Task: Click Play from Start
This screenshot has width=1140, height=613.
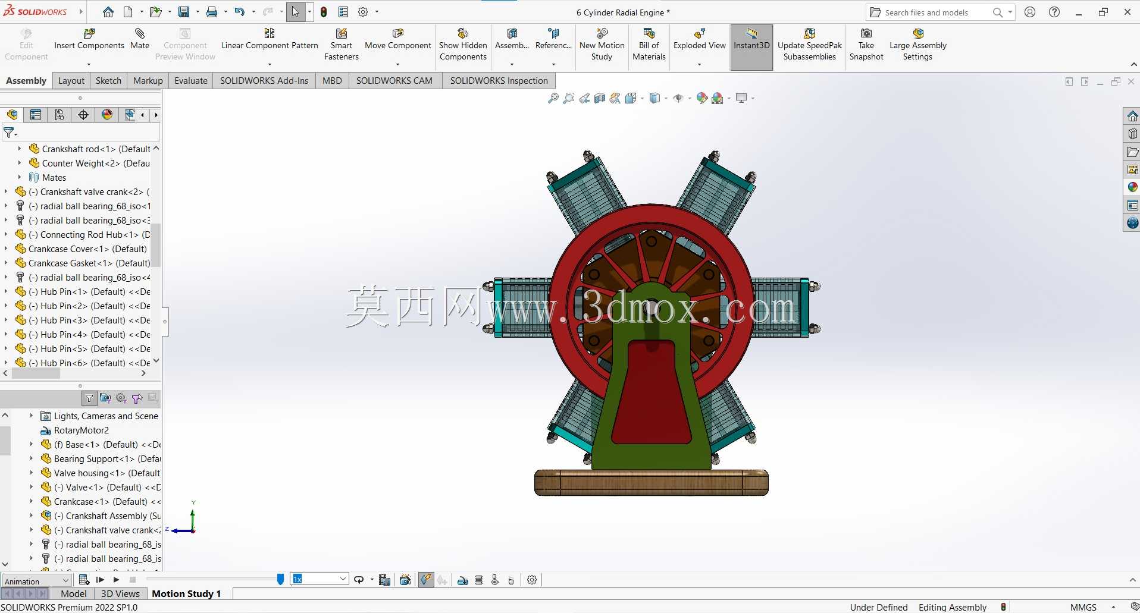Action: coord(100,580)
